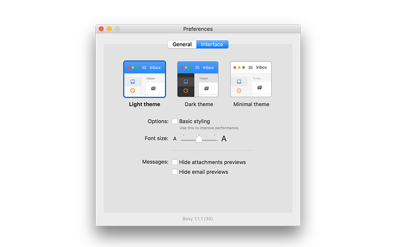The image size is (396, 247).
Task: Select the Interface tab
Action: [212, 44]
